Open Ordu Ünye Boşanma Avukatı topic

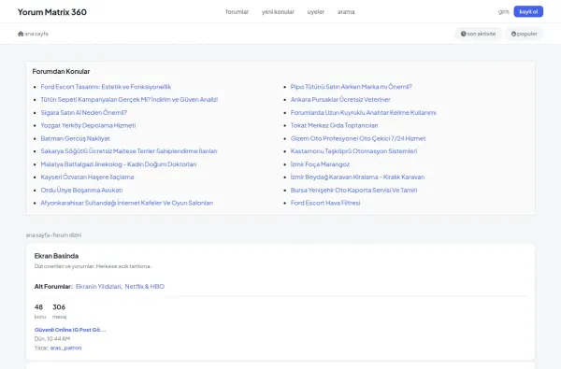click(81, 190)
